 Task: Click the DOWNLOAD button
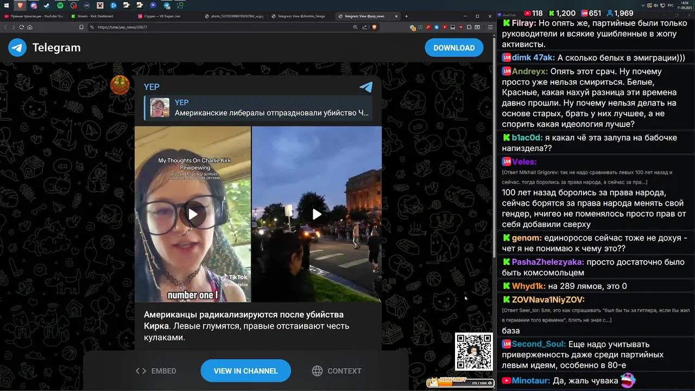point(454,48)
